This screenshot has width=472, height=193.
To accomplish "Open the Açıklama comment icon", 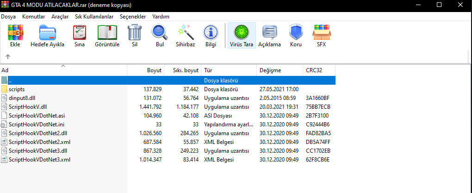I will (x=269, y=32).
